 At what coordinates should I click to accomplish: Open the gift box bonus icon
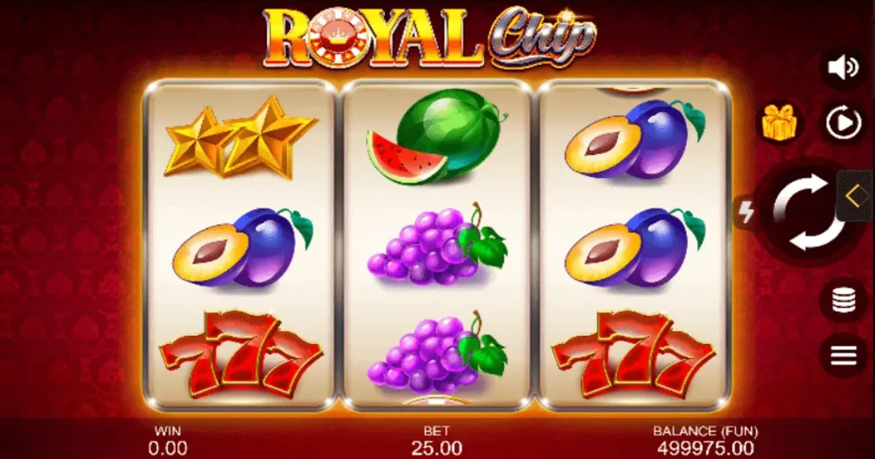[777, 122]
